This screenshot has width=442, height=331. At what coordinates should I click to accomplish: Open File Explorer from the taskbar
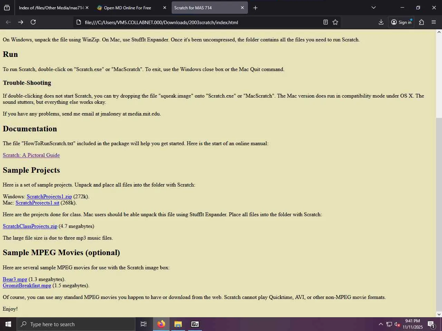pos(178,324)
